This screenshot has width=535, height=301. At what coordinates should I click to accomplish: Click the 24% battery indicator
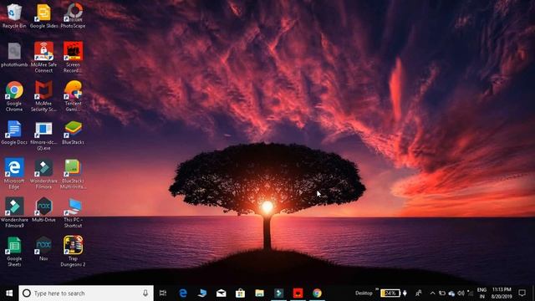[x=390, y=293]
